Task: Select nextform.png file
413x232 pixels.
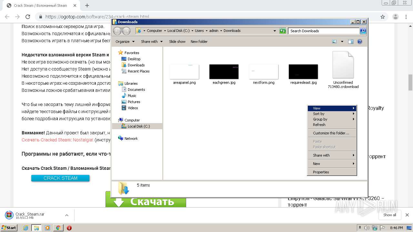Action: point(264,74)
